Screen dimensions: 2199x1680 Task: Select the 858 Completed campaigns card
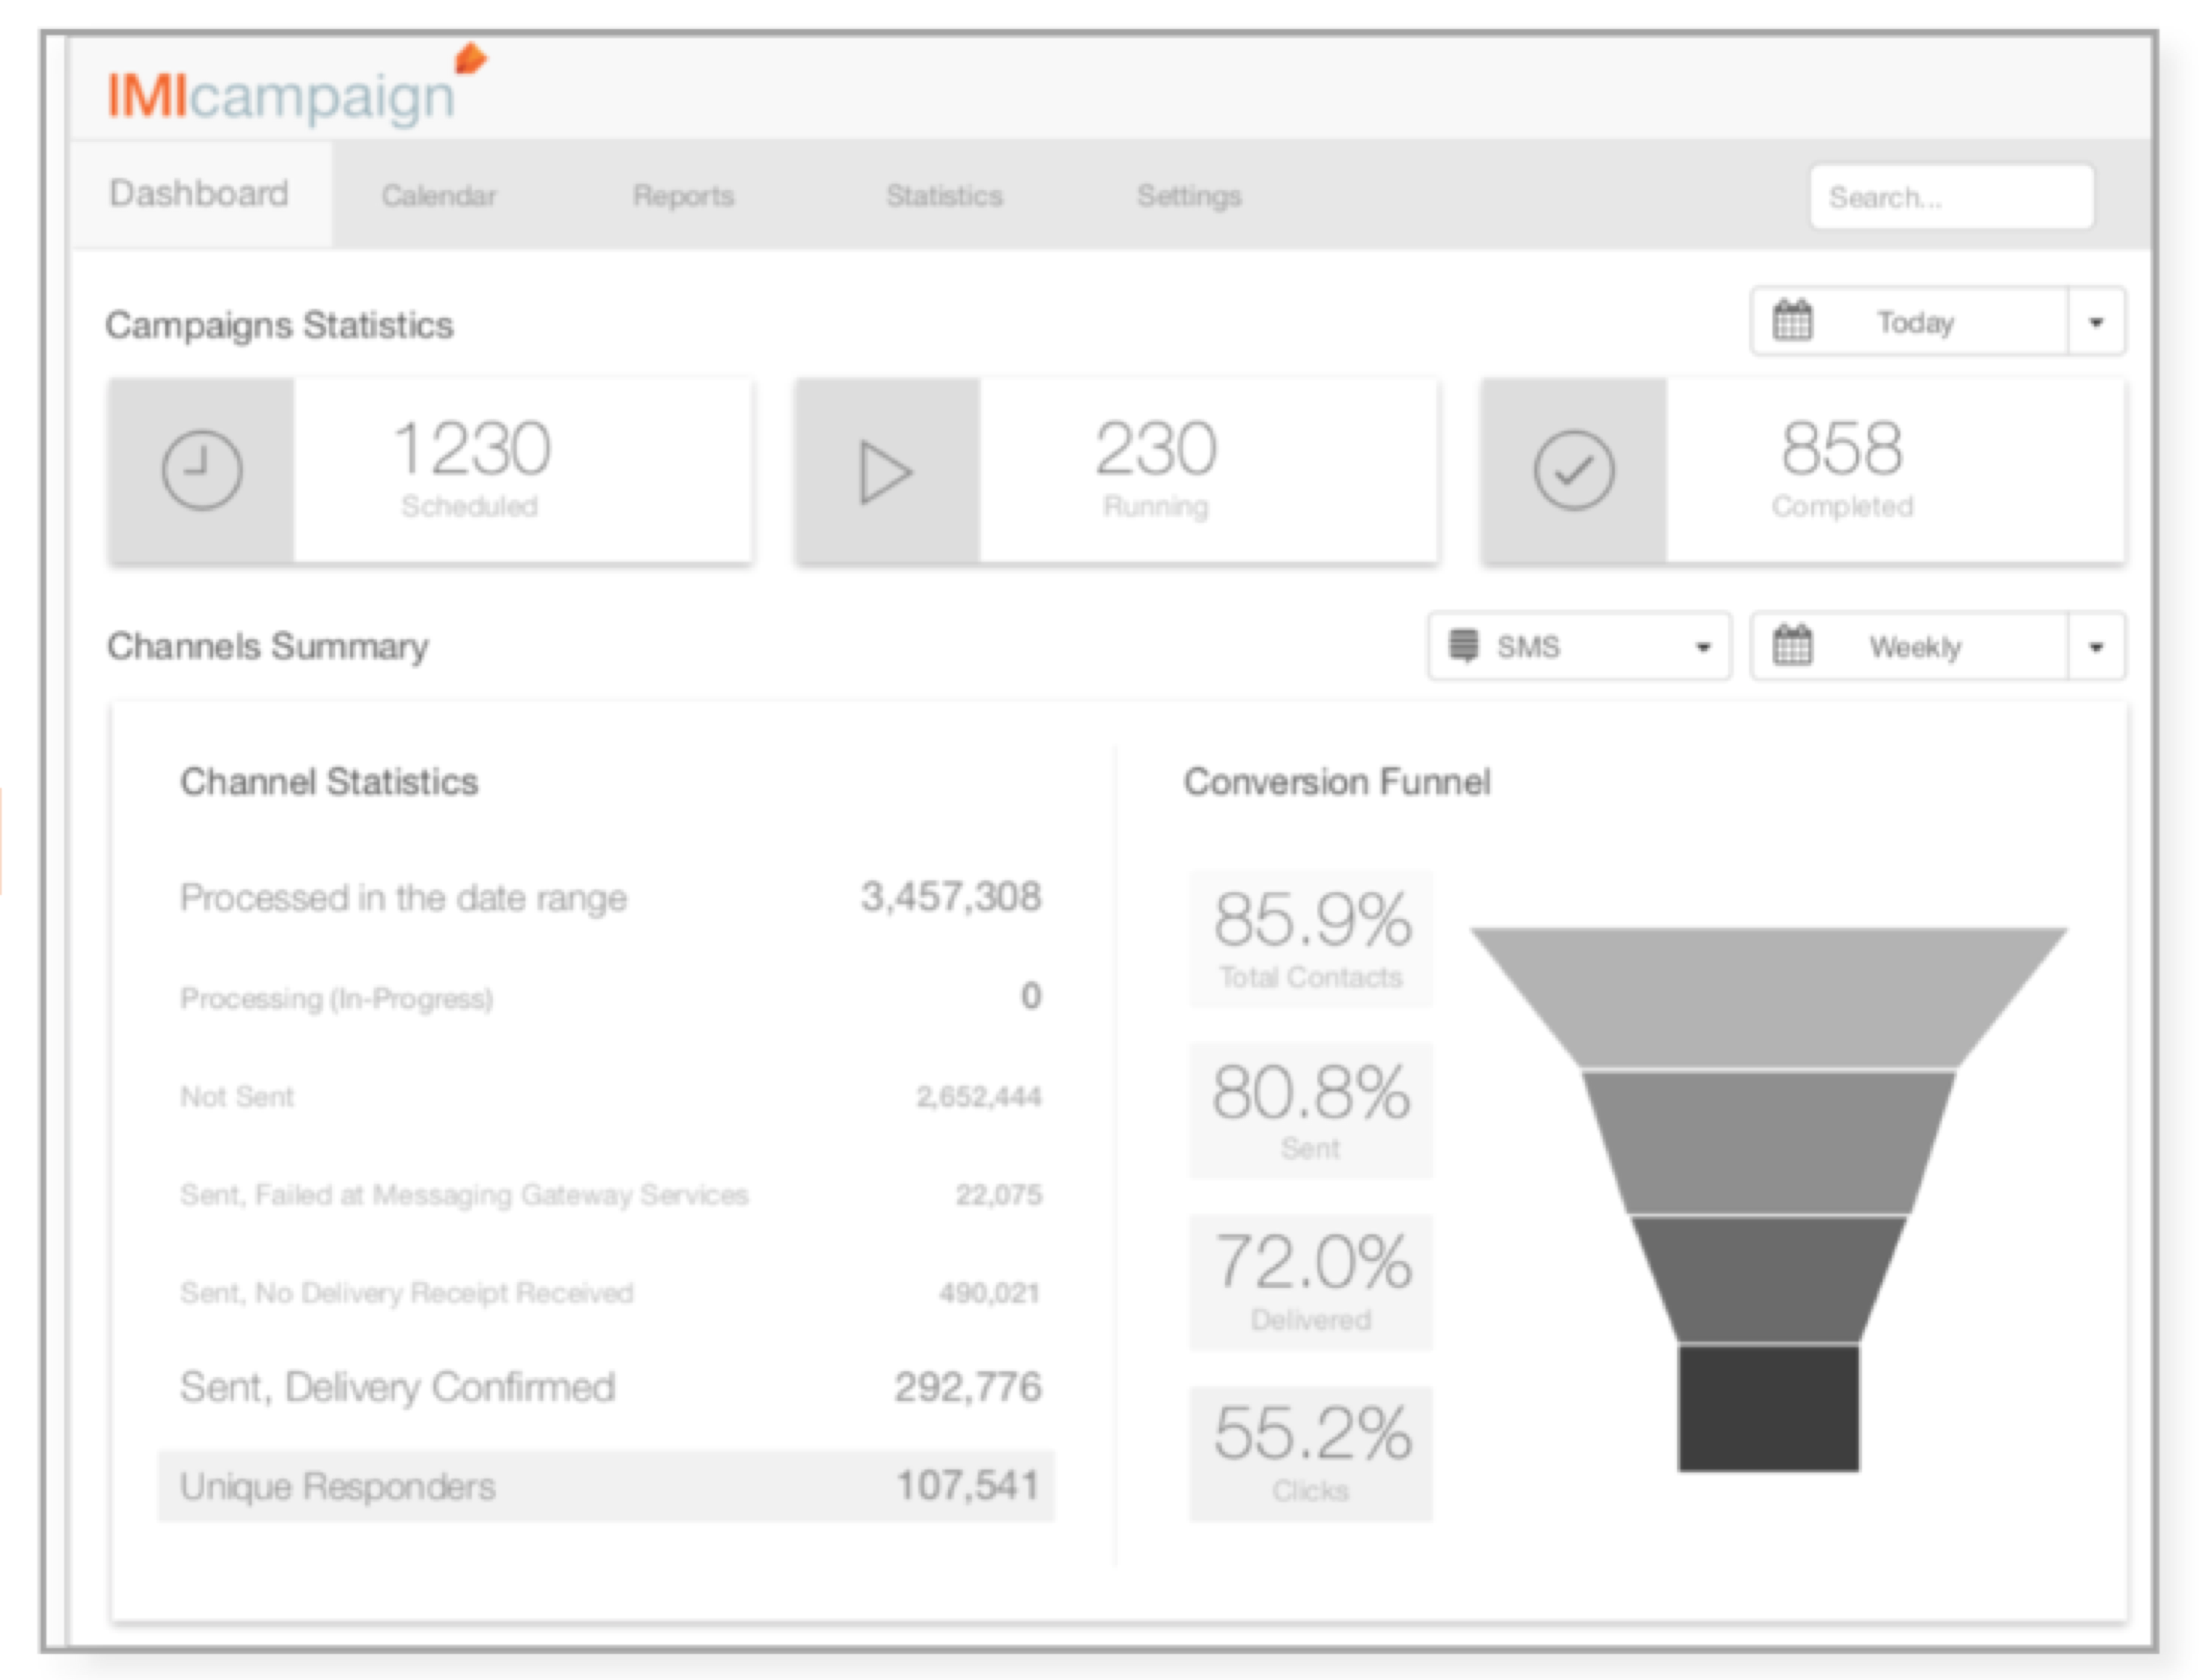click(1804, 470)
